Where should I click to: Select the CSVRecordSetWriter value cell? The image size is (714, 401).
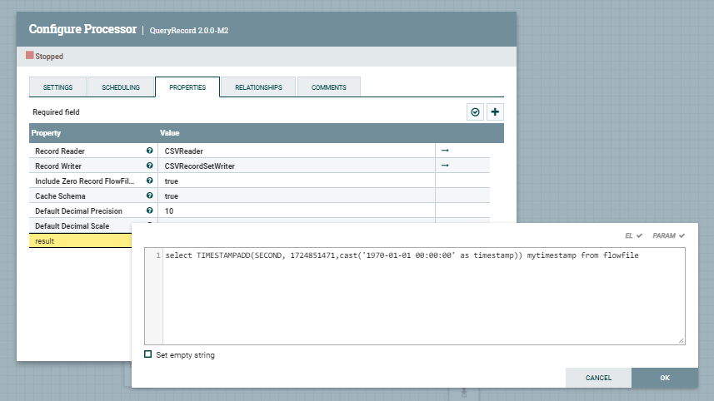[297, 166]
